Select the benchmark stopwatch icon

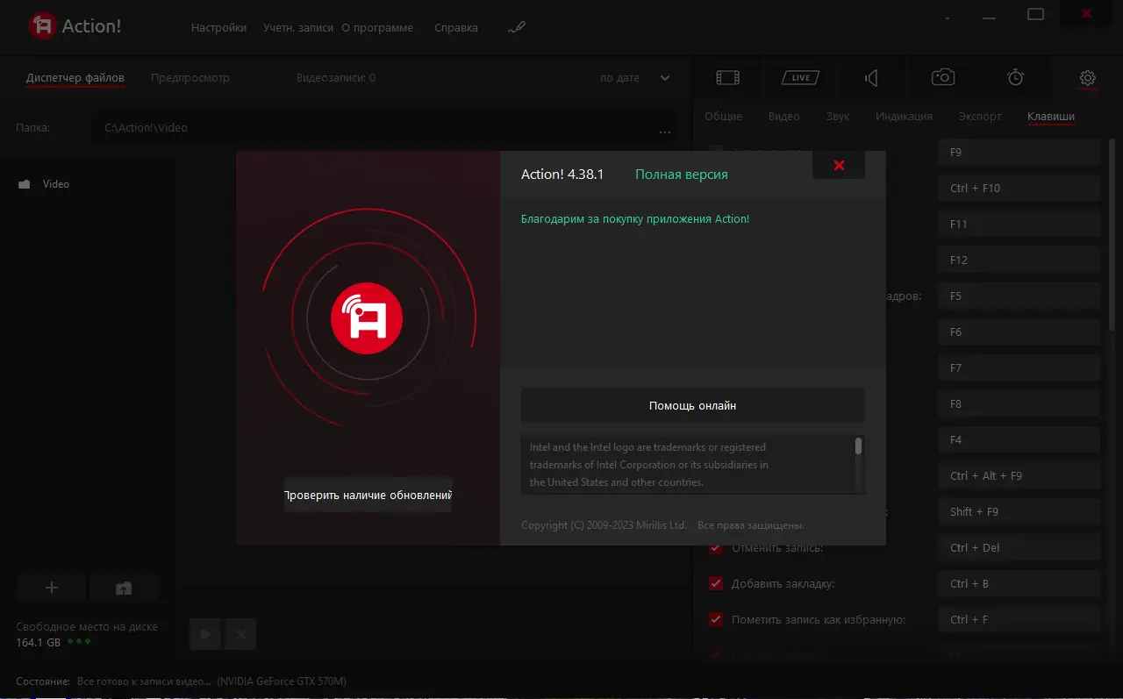pos(1015,78)
